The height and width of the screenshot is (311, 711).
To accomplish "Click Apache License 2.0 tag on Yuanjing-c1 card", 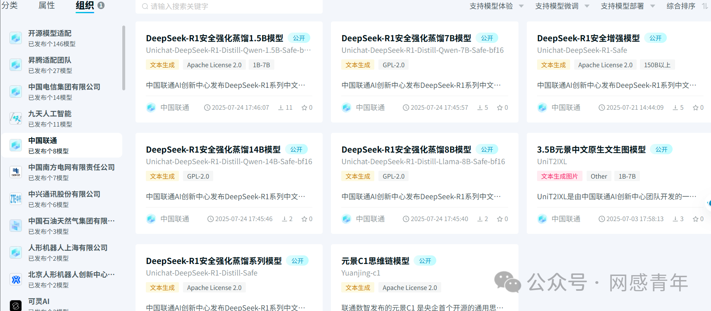I will 409,287.
